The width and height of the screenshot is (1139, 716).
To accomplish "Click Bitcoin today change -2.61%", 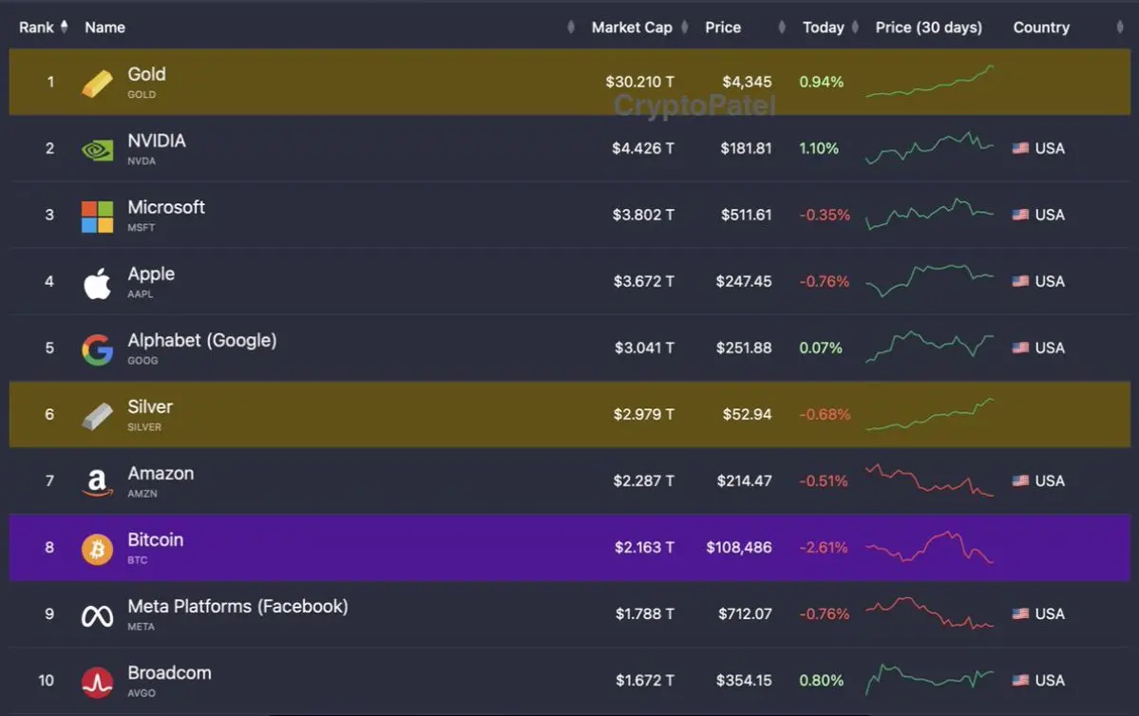I will (x=824, y=548).
